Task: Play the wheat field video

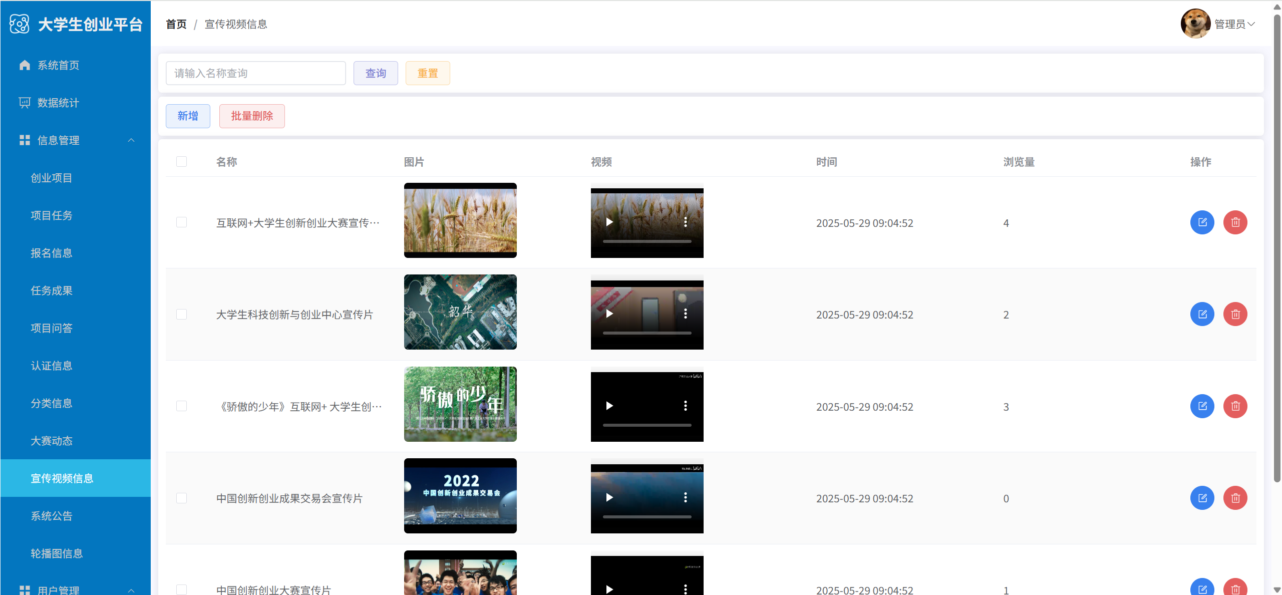Action: coord(609,222)
